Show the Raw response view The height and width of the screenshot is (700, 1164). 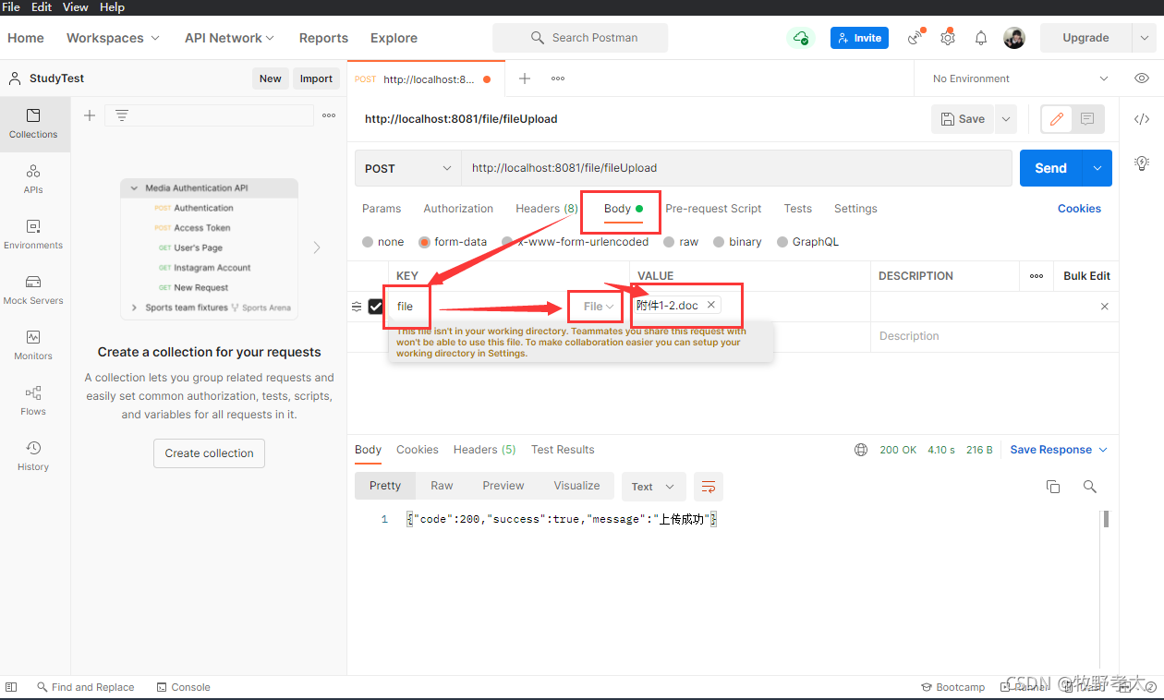tap(442, 486)
